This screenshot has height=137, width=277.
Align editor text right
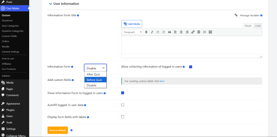[187, 32]
